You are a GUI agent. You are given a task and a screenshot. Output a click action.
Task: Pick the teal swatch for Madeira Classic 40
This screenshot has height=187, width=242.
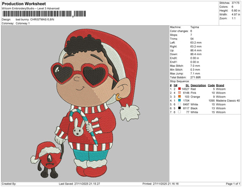coord(179,101)
